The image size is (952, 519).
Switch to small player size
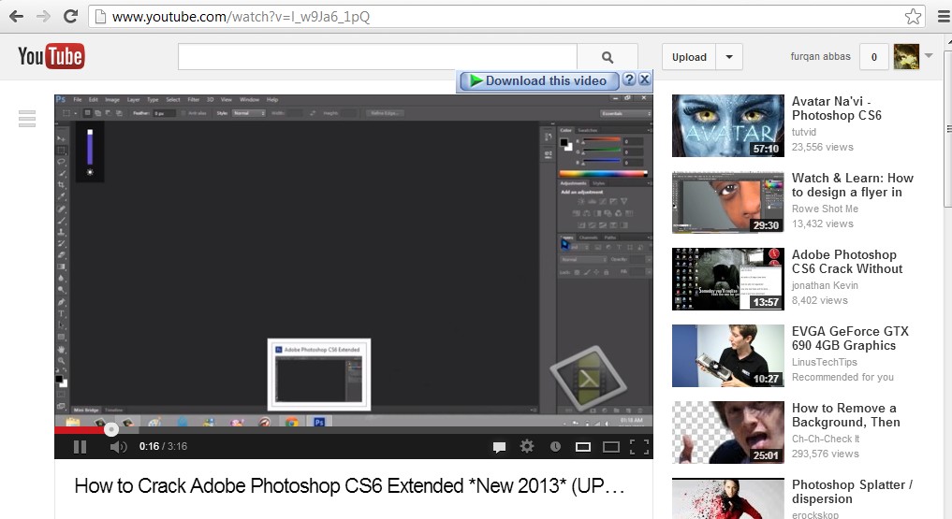pos(583,447)
